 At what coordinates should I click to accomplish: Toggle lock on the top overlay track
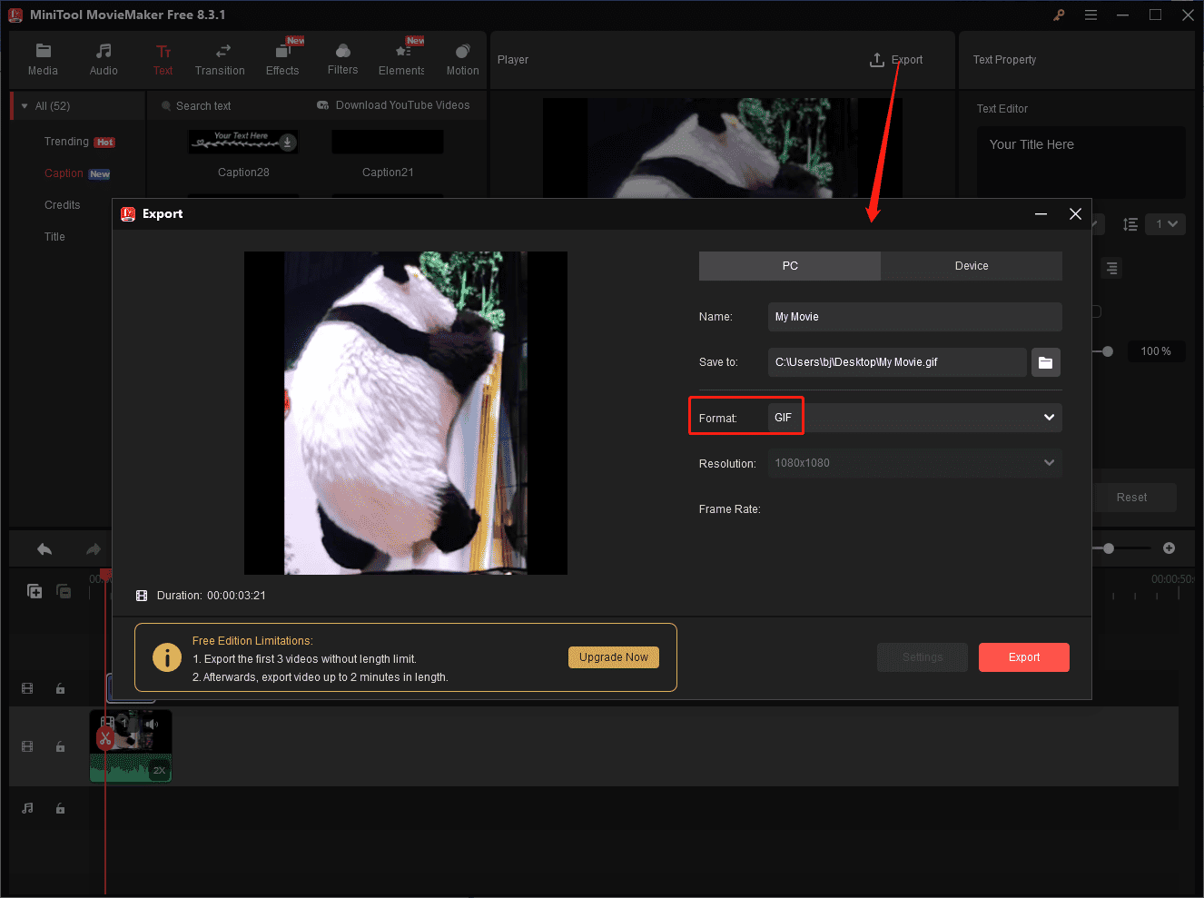pyautogui.click(x=60, y=688)
